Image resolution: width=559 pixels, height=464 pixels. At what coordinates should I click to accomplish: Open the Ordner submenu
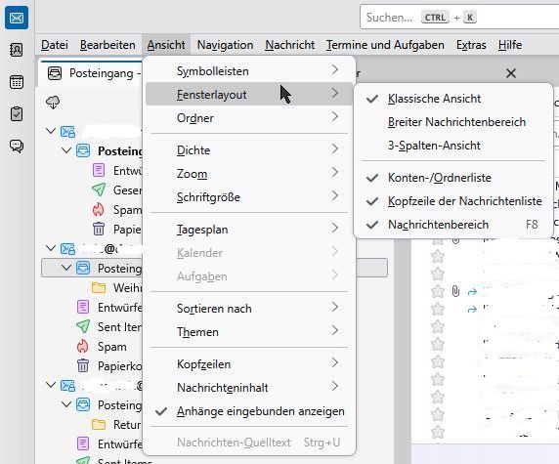[249, 118]
